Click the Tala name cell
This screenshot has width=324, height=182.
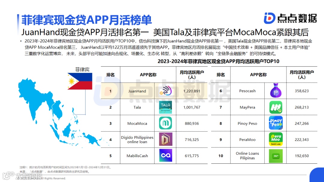[137, 107]
